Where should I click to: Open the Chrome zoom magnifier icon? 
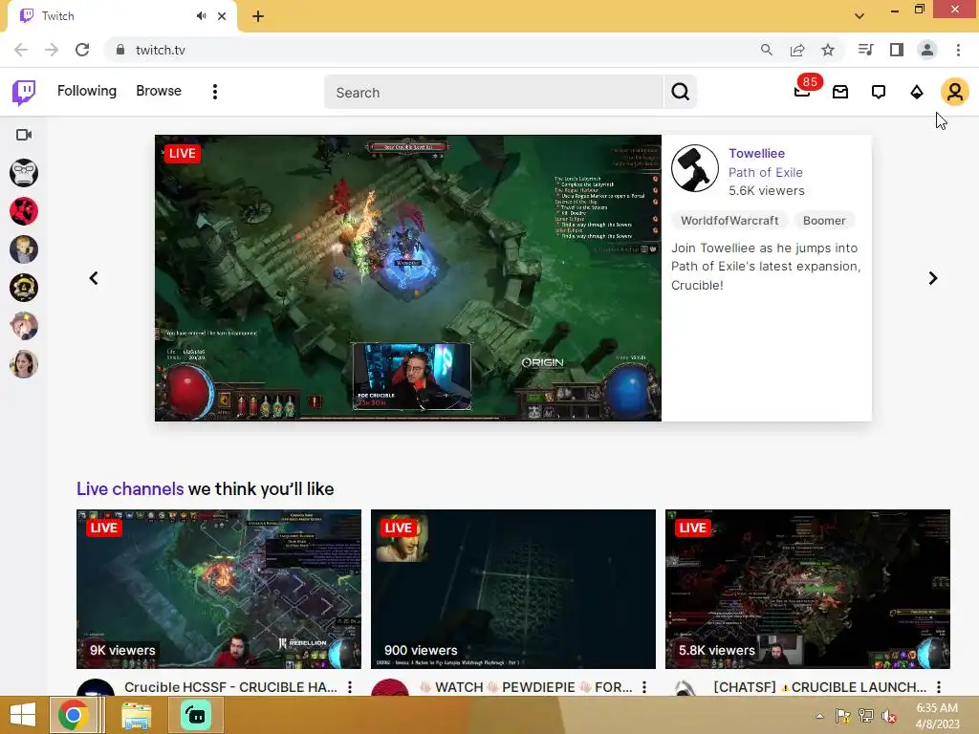[767, 50]
